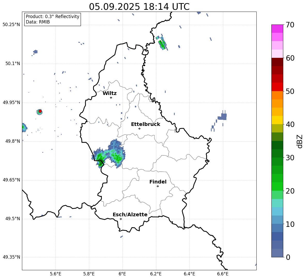Click the green echo northeast of Luxembourg border
Screen dimensions: 306x279
point(162,42)
